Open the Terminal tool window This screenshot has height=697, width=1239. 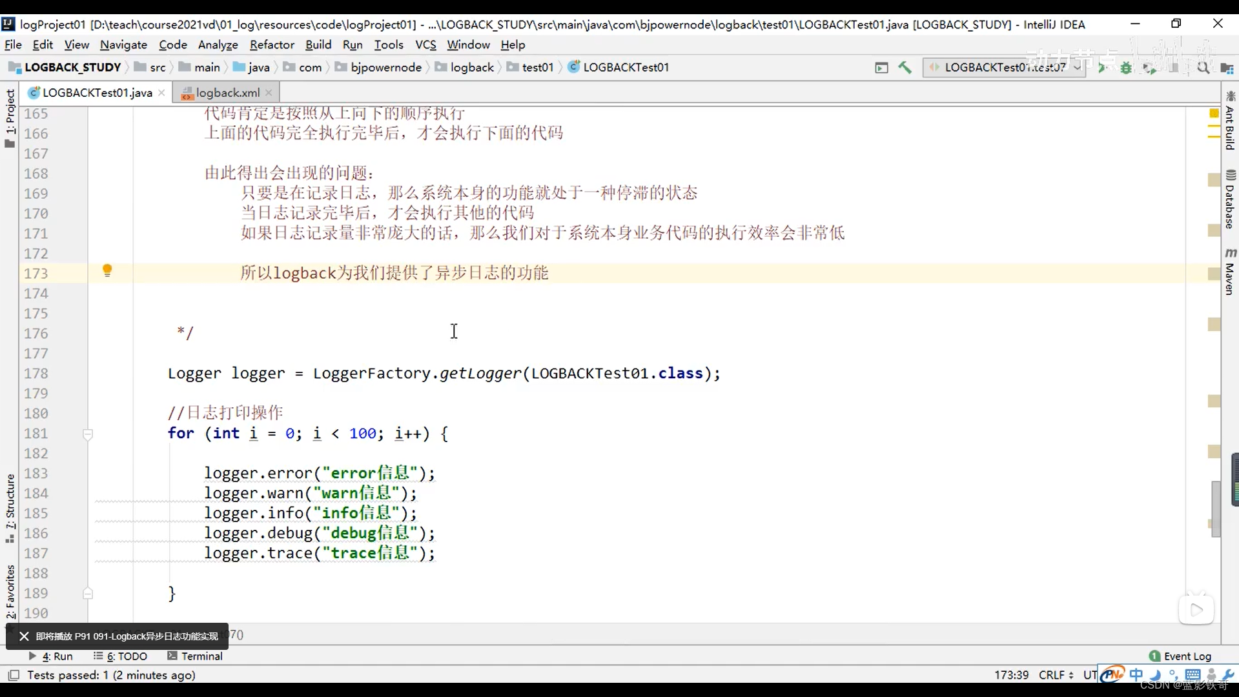(195, 656)
